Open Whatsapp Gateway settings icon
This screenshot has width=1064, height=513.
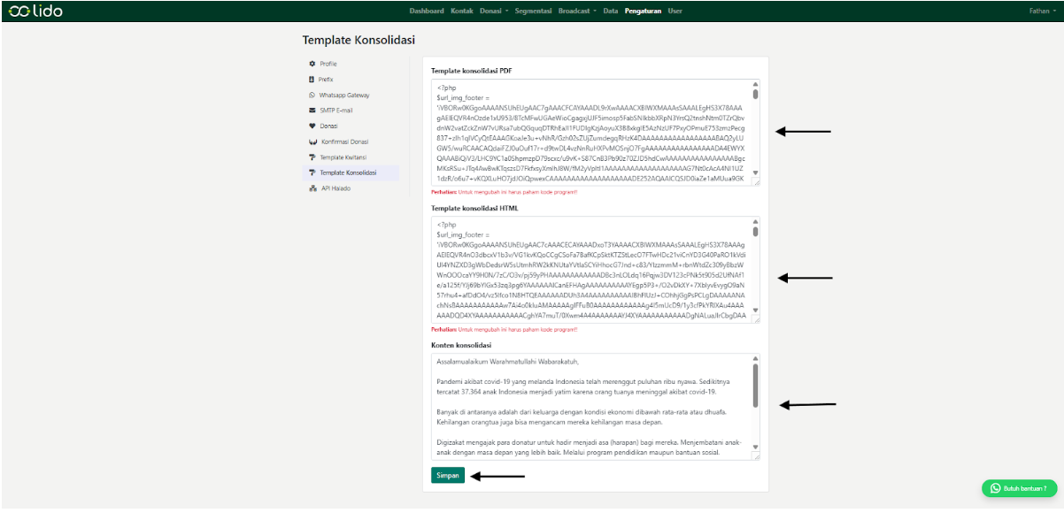(x=312, y=95)
